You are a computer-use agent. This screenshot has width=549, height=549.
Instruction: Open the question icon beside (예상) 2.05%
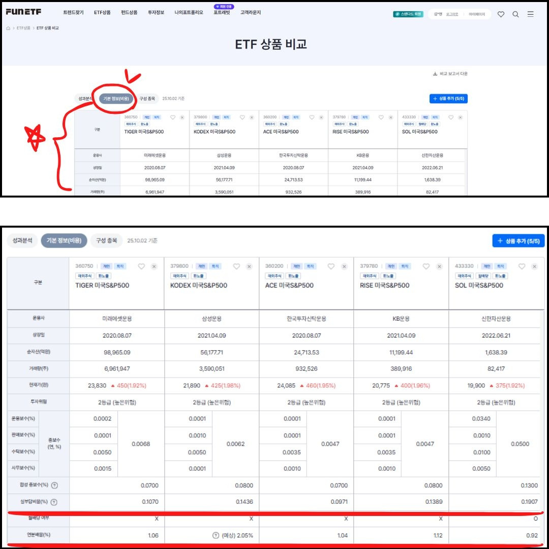click(x=216, y=535)
